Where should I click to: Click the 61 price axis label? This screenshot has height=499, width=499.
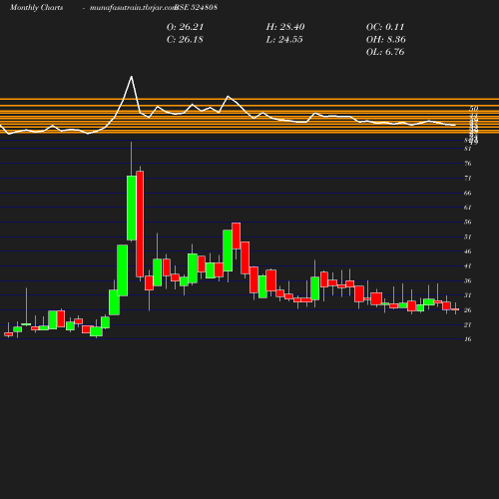point(468,208)
